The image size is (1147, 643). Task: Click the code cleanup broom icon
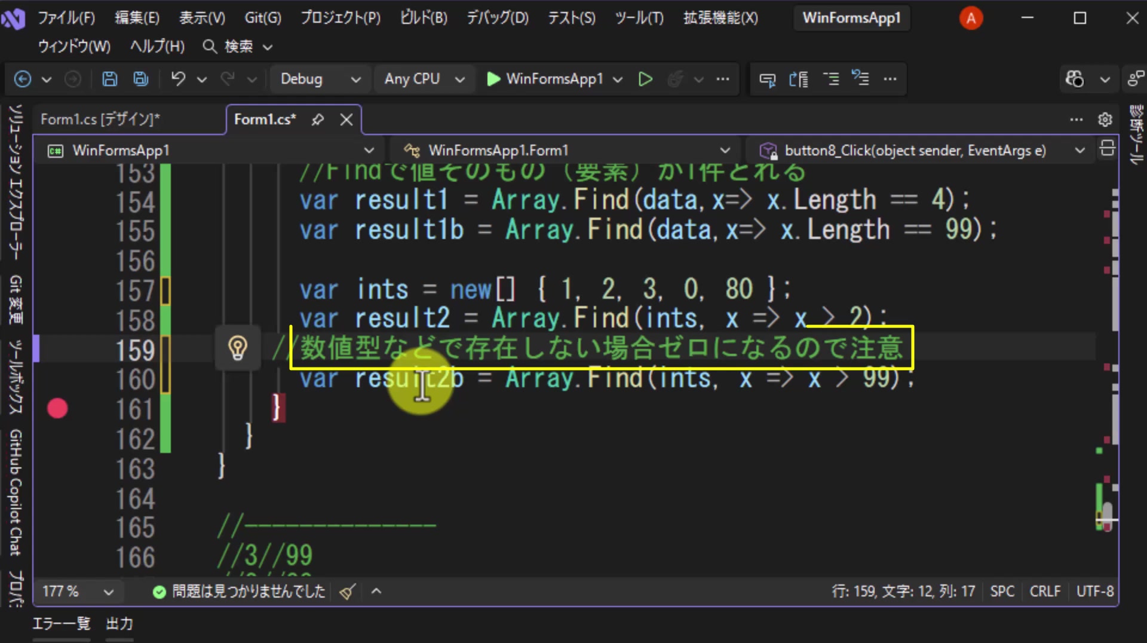coord(348,592)
